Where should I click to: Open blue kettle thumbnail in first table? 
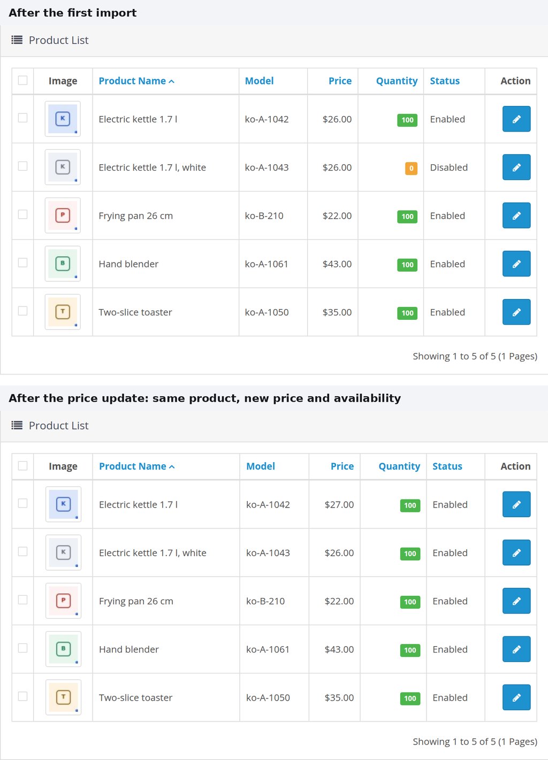click(x=63, y=119)
